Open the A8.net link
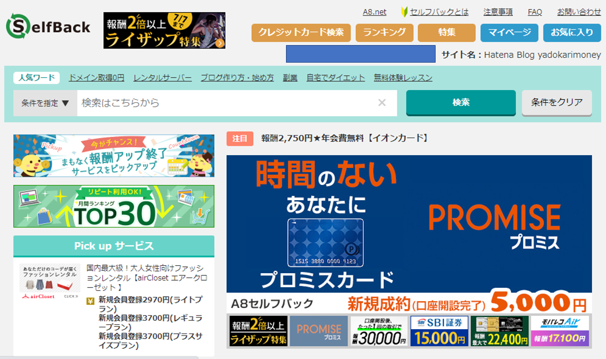 (375, 12)
